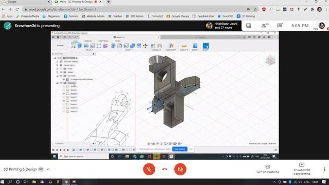Toggle visibility of the third sketch row
The image size is (329, 185).
click(x=64, y=94)
